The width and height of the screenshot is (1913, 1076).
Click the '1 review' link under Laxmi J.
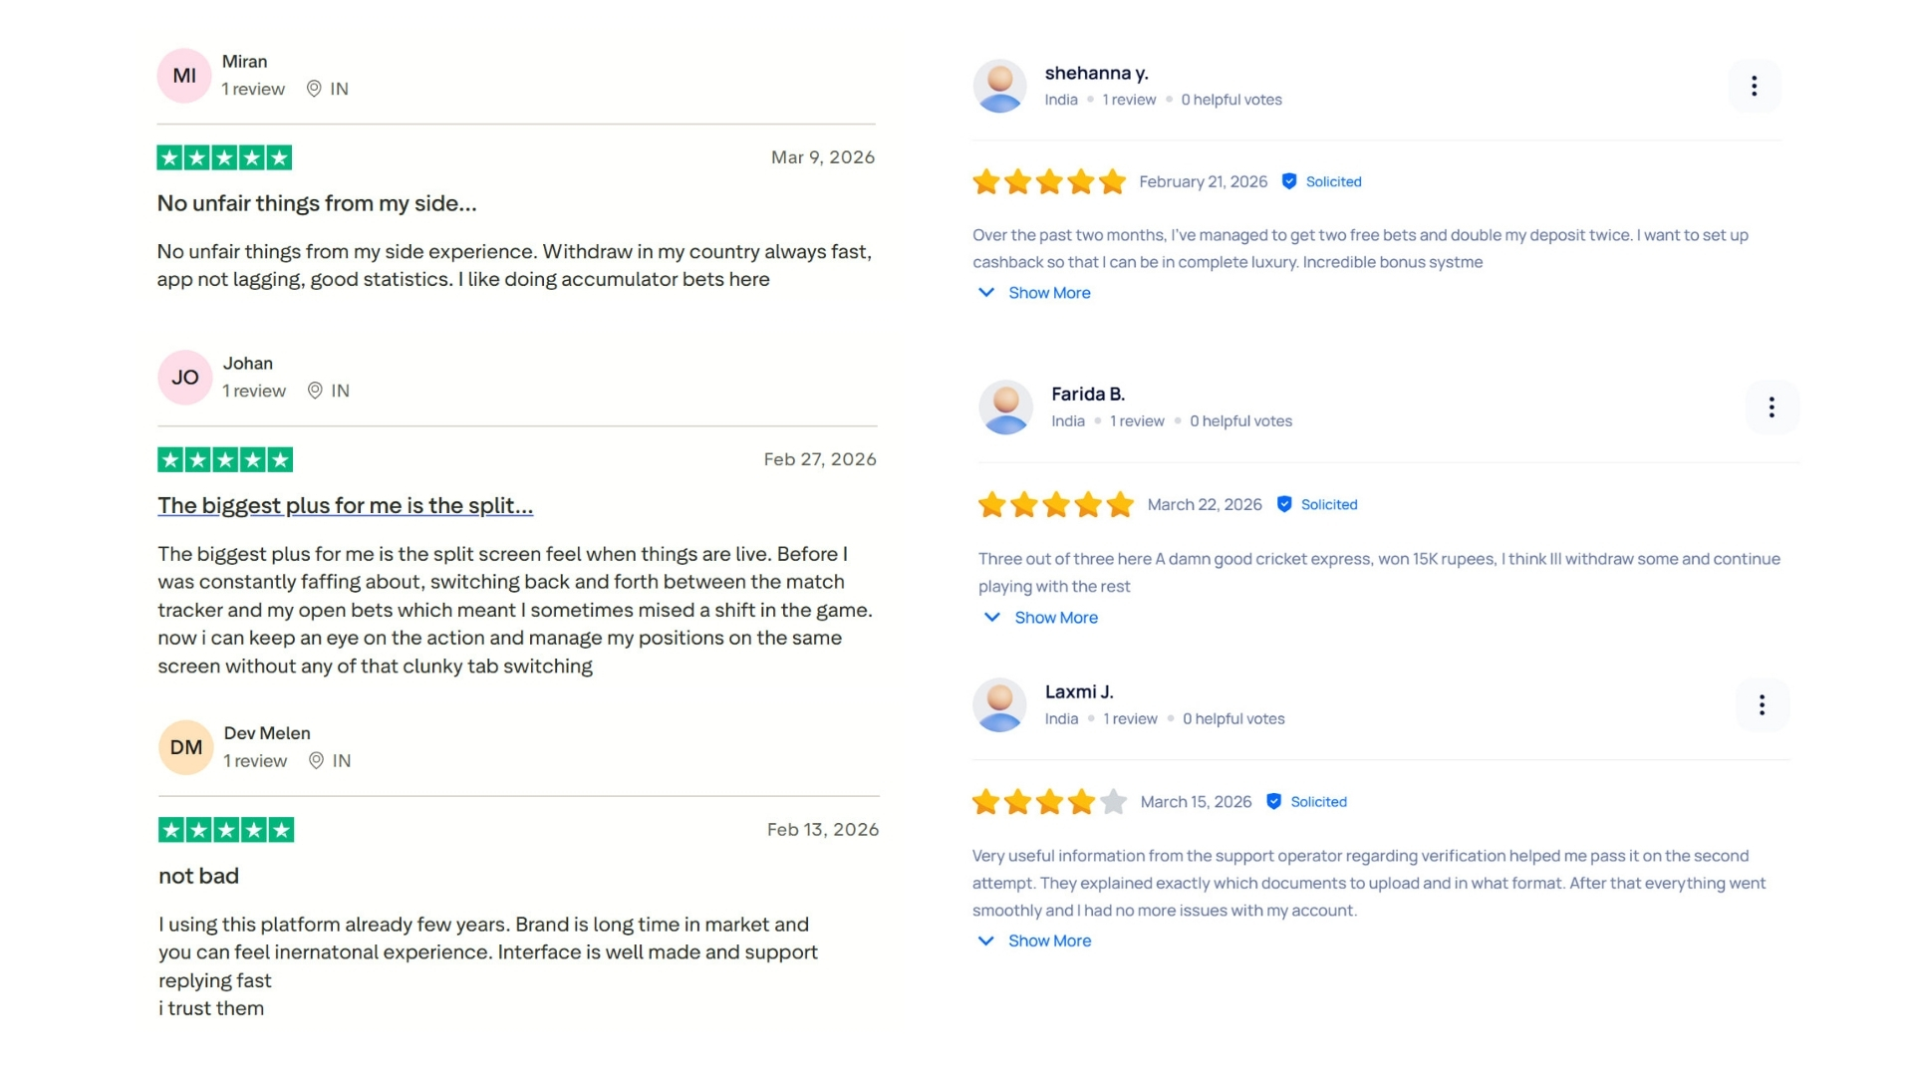(1129, 717)
